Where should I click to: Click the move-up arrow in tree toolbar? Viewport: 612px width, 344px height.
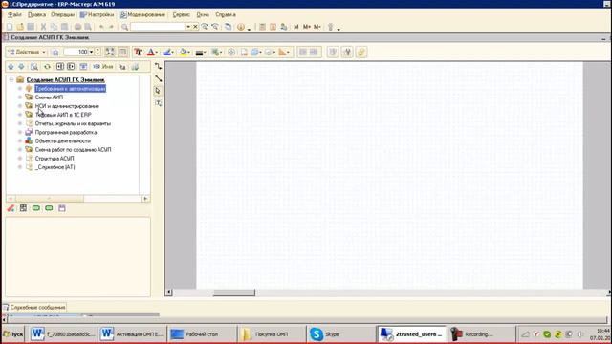11,67
